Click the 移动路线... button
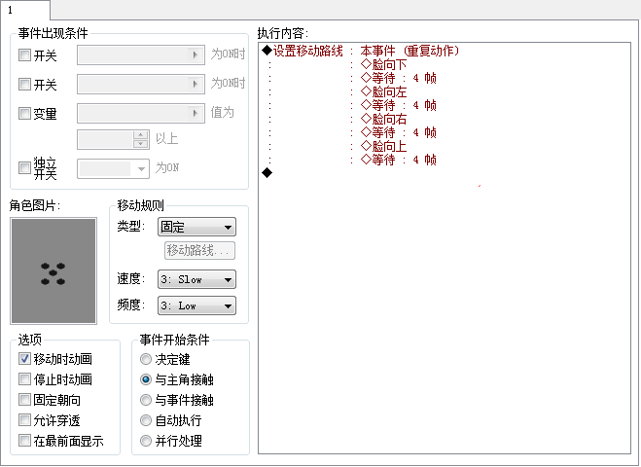The width and height of the screenshot is (641, 467). tap(199, 250)
